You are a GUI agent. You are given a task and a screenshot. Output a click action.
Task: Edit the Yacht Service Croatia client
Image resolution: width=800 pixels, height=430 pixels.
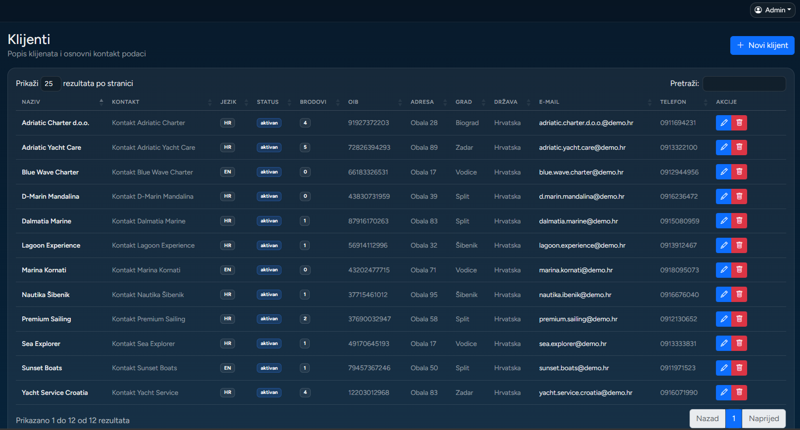723,392
